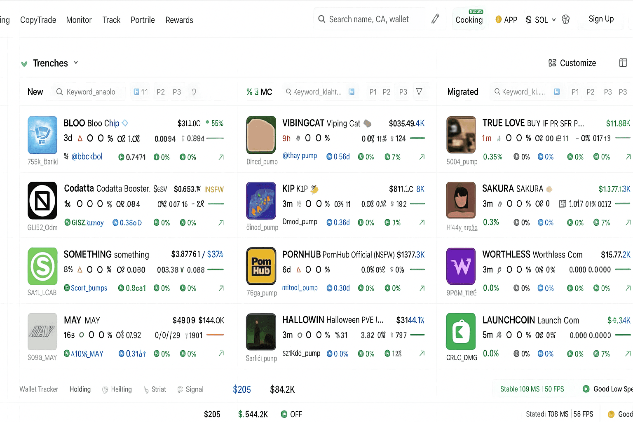This screenshot has height=422, width=633.
Task: Open the Scort_pumps link
Action: click(86, 288)
